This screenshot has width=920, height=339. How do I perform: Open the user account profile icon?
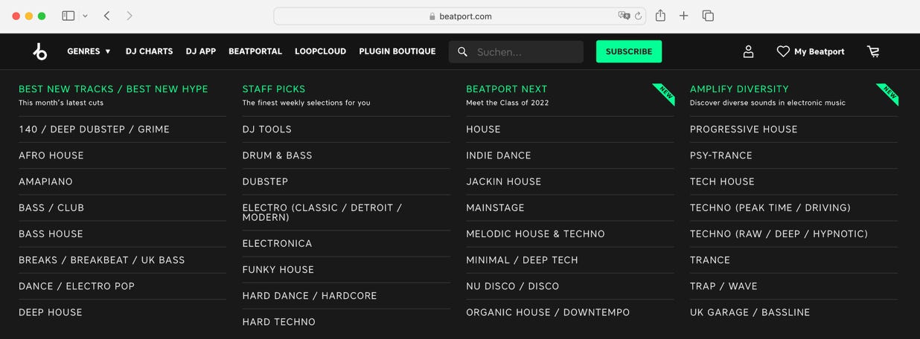click(x=748, y=51)
